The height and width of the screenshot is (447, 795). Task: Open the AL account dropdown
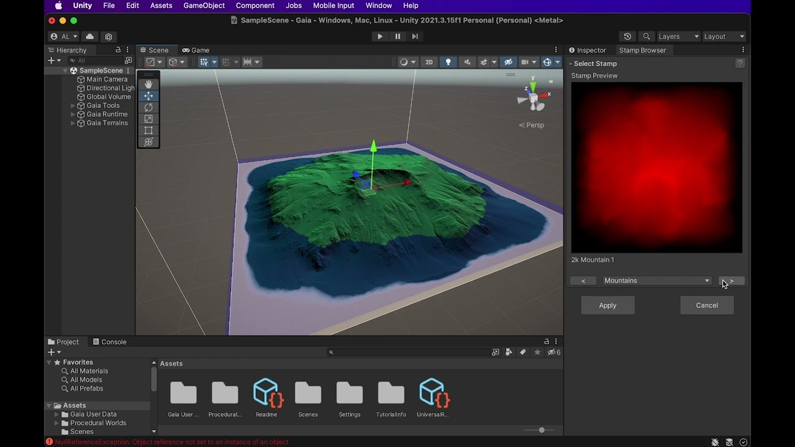(x=63, y=37)
